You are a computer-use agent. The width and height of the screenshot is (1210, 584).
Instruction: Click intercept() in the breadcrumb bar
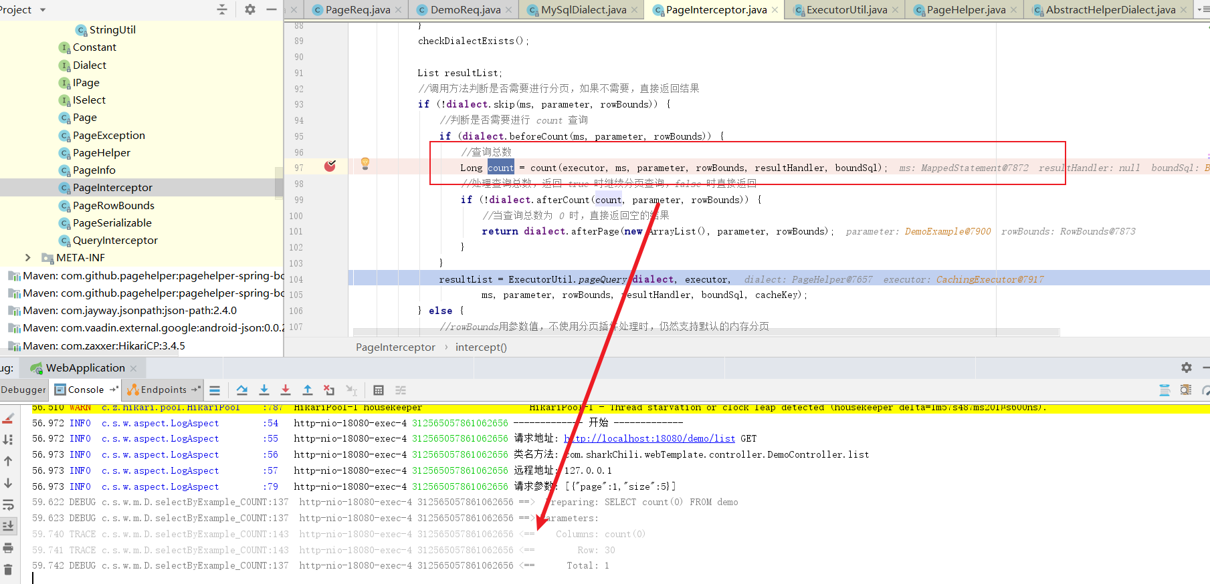[x=481, y=347]
